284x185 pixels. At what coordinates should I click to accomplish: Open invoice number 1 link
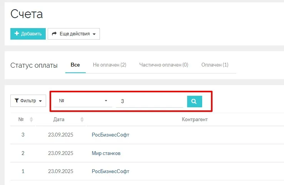tap(23, 171)
